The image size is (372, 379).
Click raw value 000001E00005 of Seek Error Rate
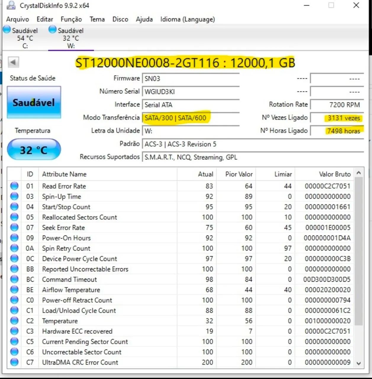pyautogui.click(x=328, y=227)
